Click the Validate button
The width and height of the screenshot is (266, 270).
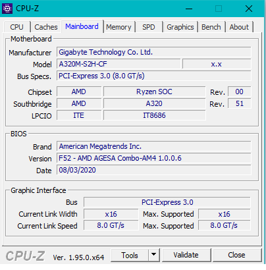tap(186, 255)
